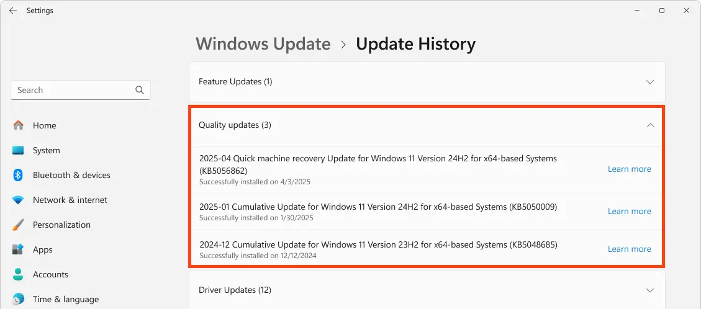The image size is (701, 309).
Task: Open Home via its house icon
Action: [19, 125]
